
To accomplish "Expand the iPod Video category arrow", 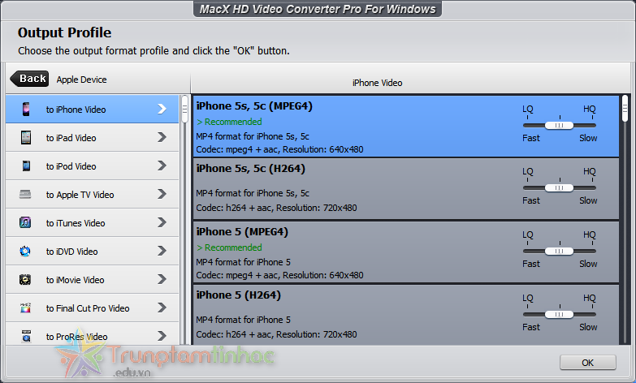I will point(162,166).
